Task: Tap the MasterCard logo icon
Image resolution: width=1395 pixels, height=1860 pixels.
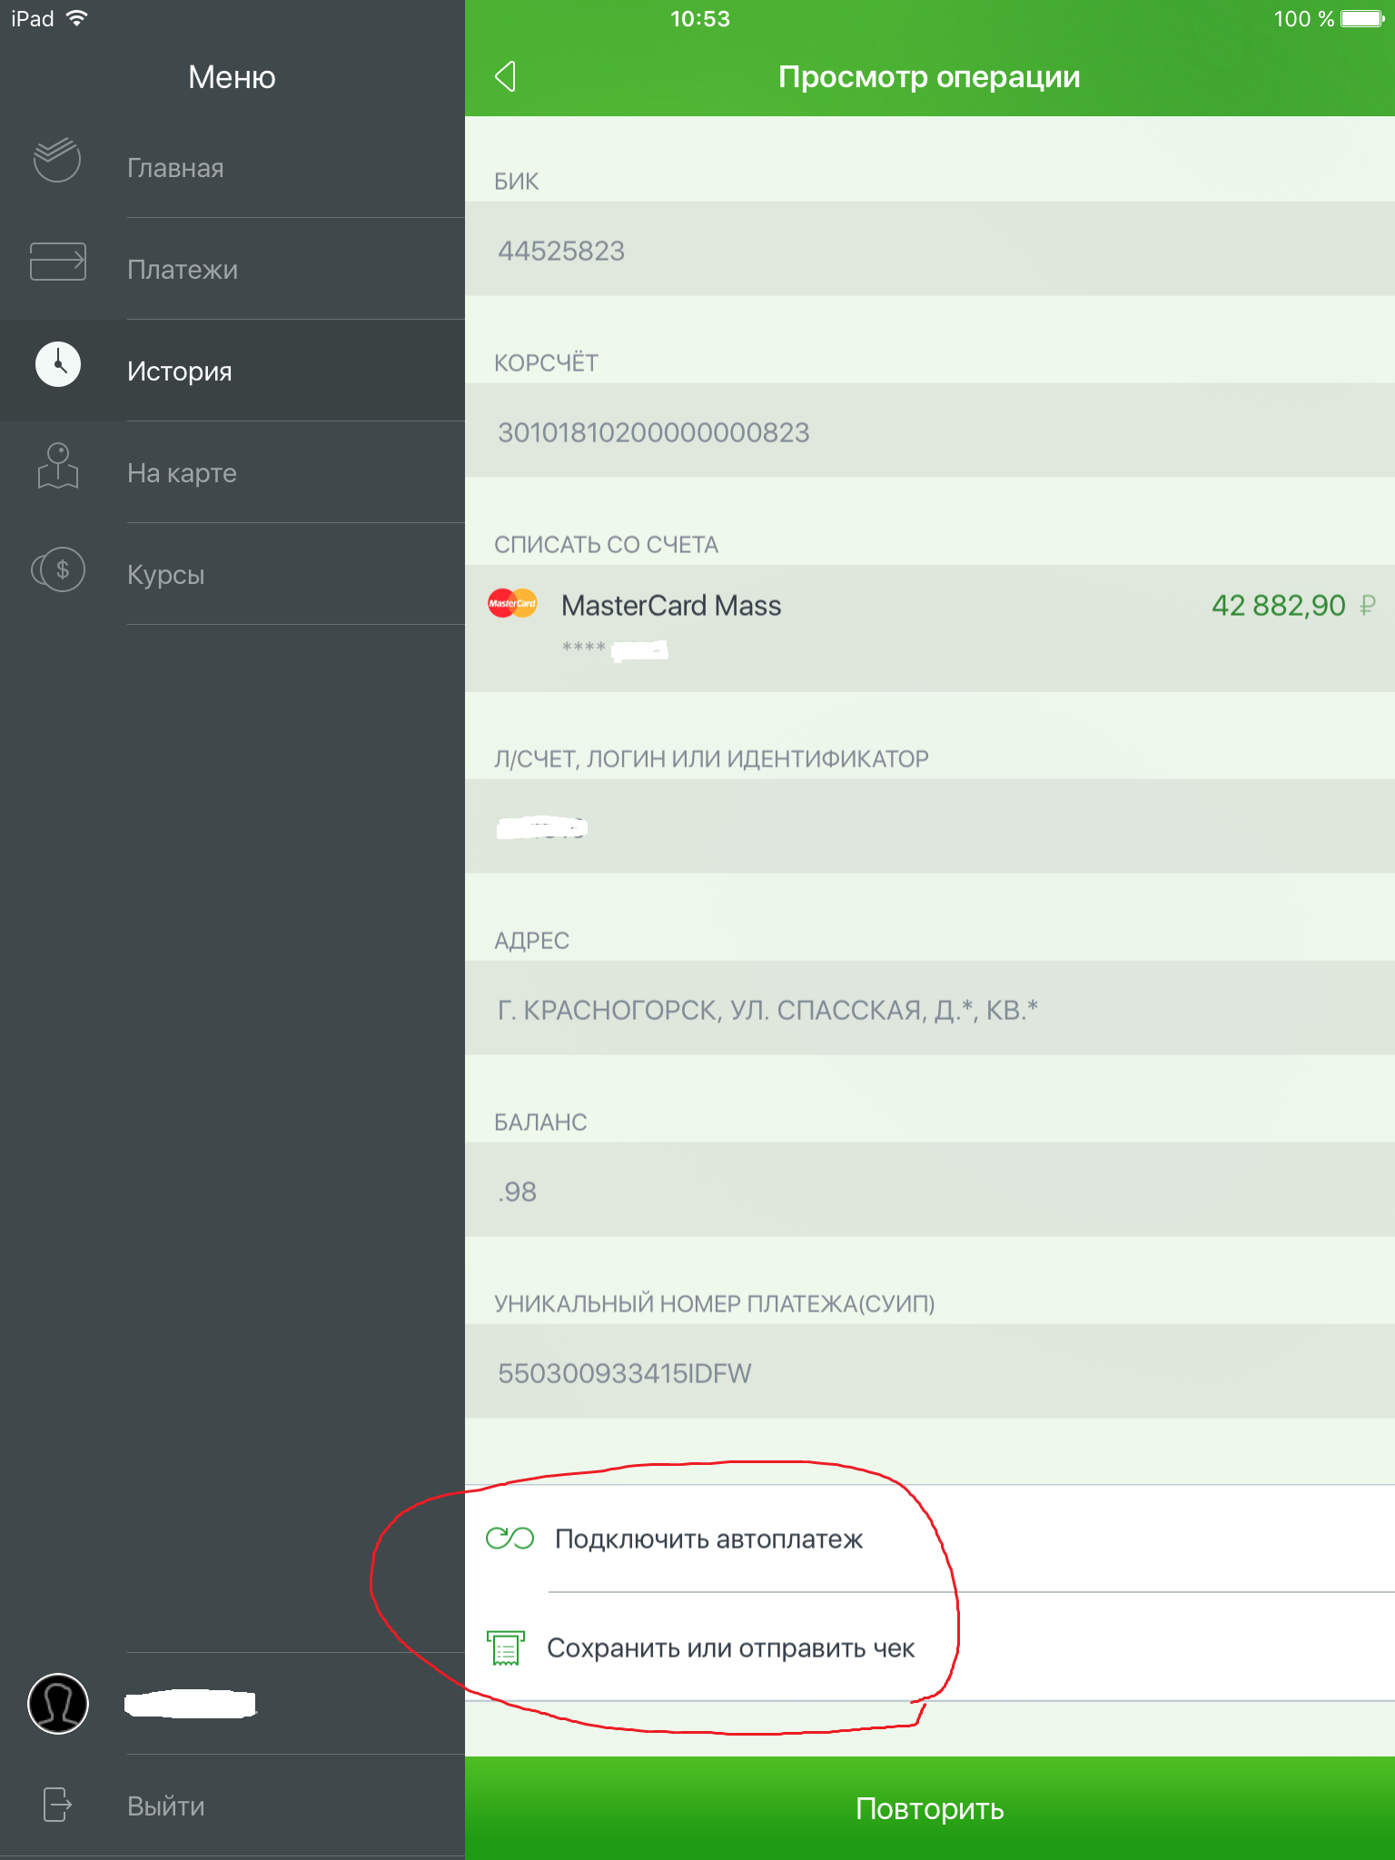Action: (512, 604)
